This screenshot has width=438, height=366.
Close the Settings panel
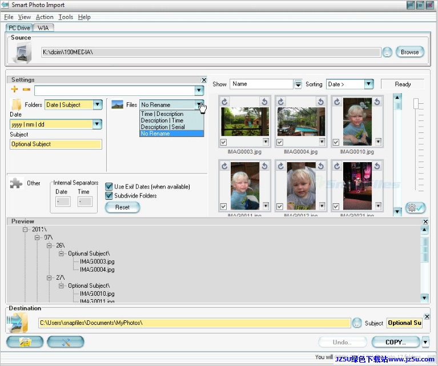(204, 80)
